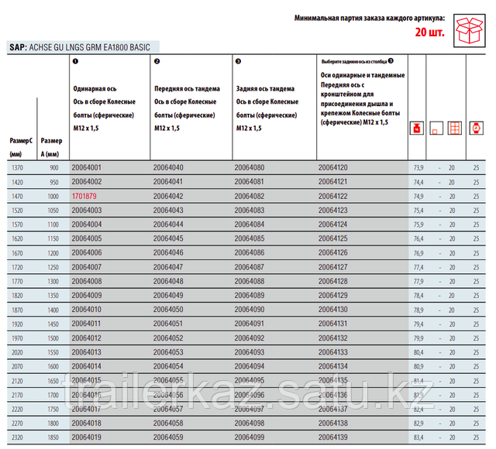Select article number 20064052
Viewport: 496px width, 449px height.
[x=168, y=338]
